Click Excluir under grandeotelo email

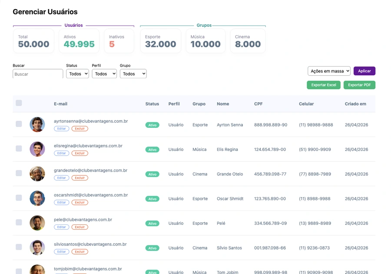80,178
